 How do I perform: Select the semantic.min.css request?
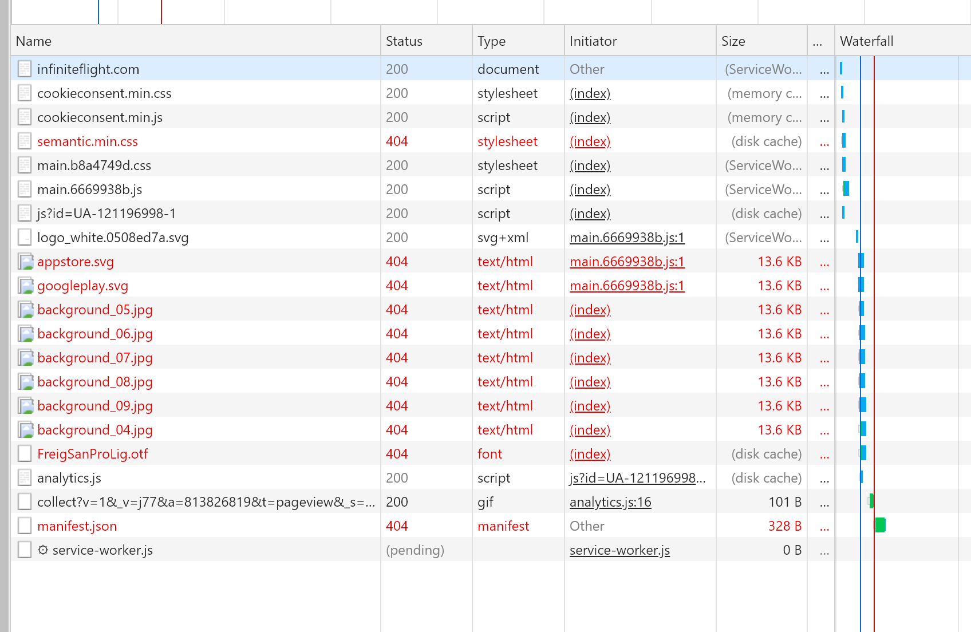[88, 141]
